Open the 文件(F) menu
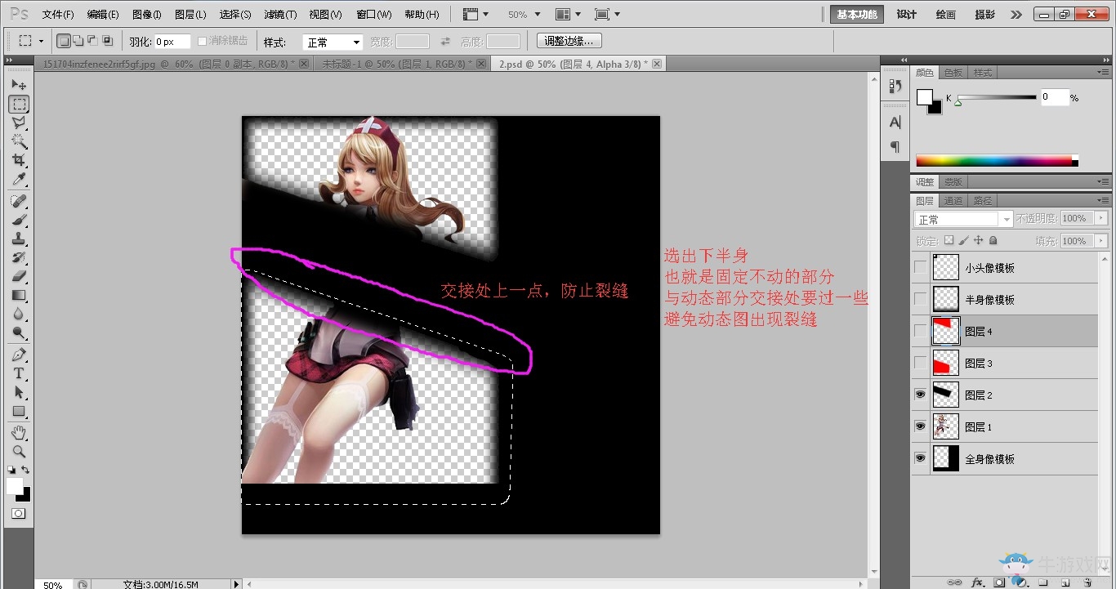The image size is (1116, 589). [58, 15]
